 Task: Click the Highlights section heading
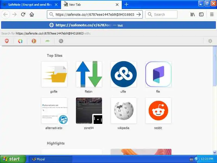point(56,143)
